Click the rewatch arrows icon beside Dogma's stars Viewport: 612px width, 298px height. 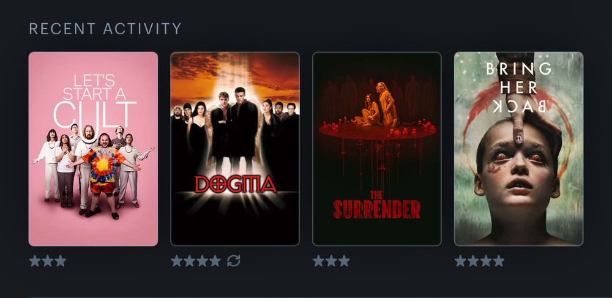pyautogui.click(x=233, y=261)
